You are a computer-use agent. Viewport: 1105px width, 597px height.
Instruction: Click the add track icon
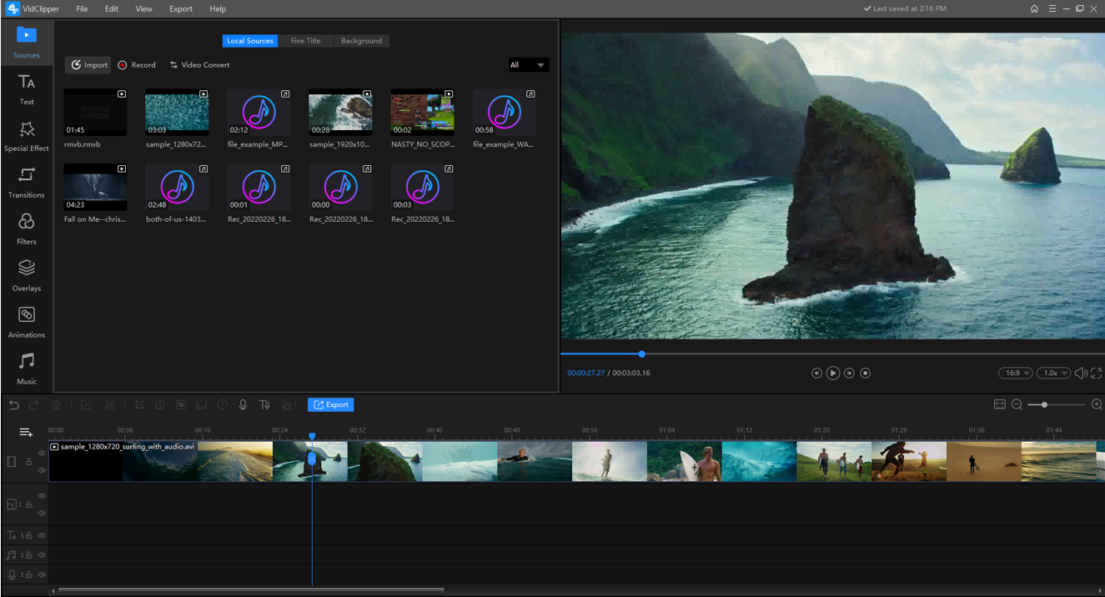click(x=26, y=432)
